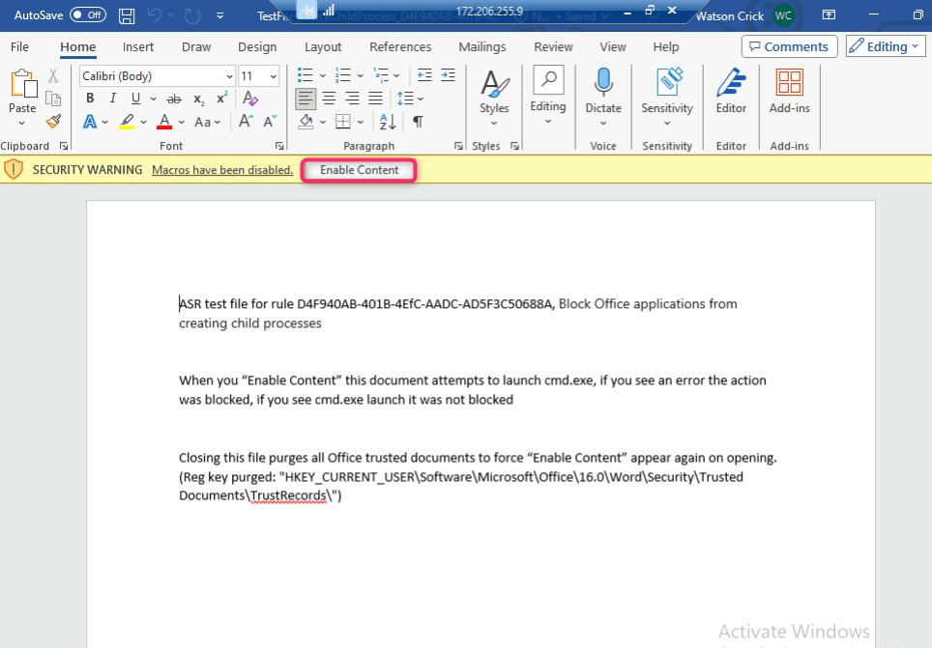This screenshot has height=648, width=932.
Task: Center align the paragraph text
Action: pos(329,99)
